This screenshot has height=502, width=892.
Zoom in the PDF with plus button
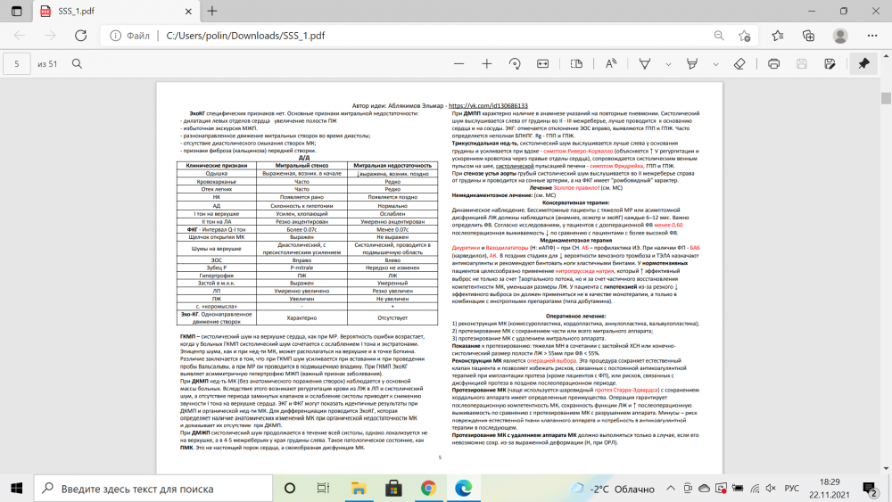486,64
